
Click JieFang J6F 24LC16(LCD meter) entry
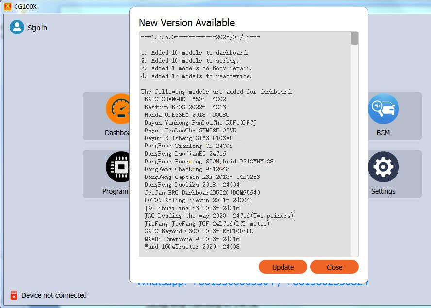coord(207,224)
